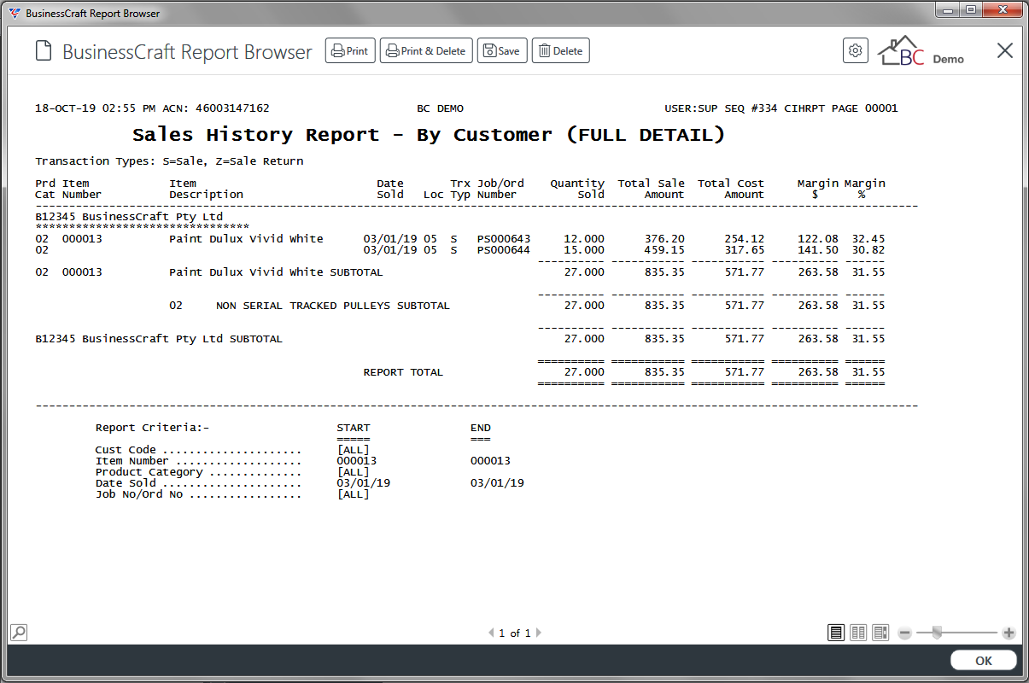Screen dimensions: 1029x683
Task: Go to previous page arrow
Action: point(491,633)
